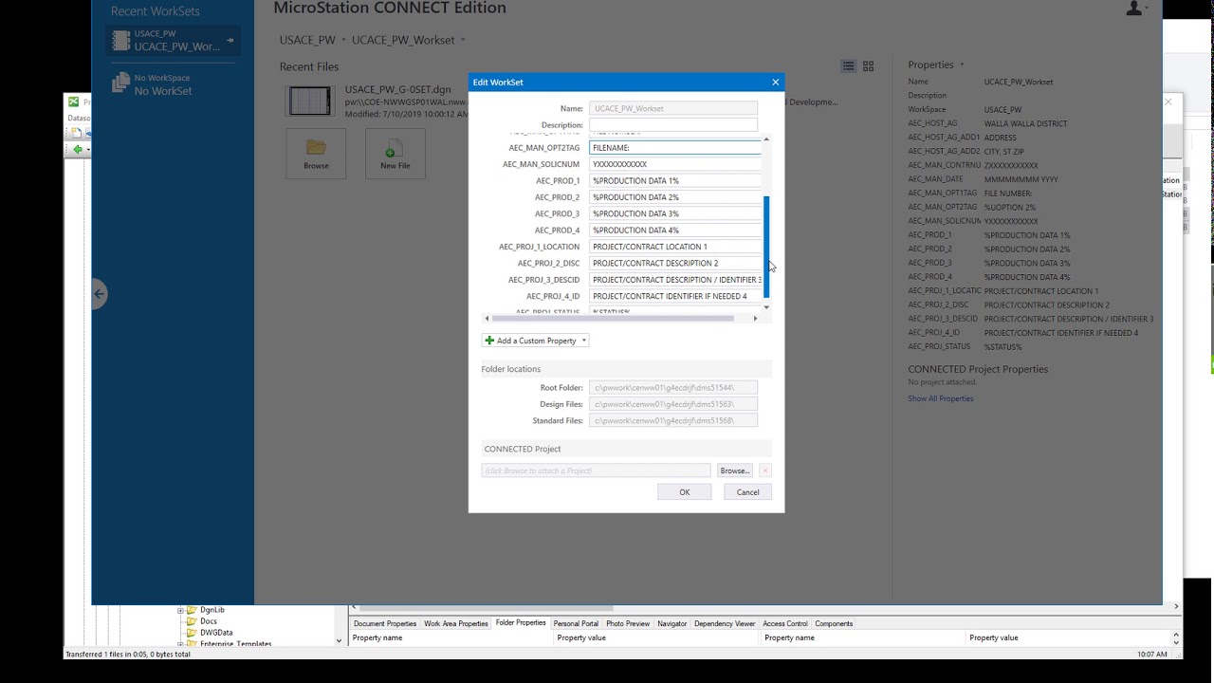1214x683 pixels.
Task: Open the USACE_PW_G-0SET.dgn thumbnail
Action: (x=310, y=101)
